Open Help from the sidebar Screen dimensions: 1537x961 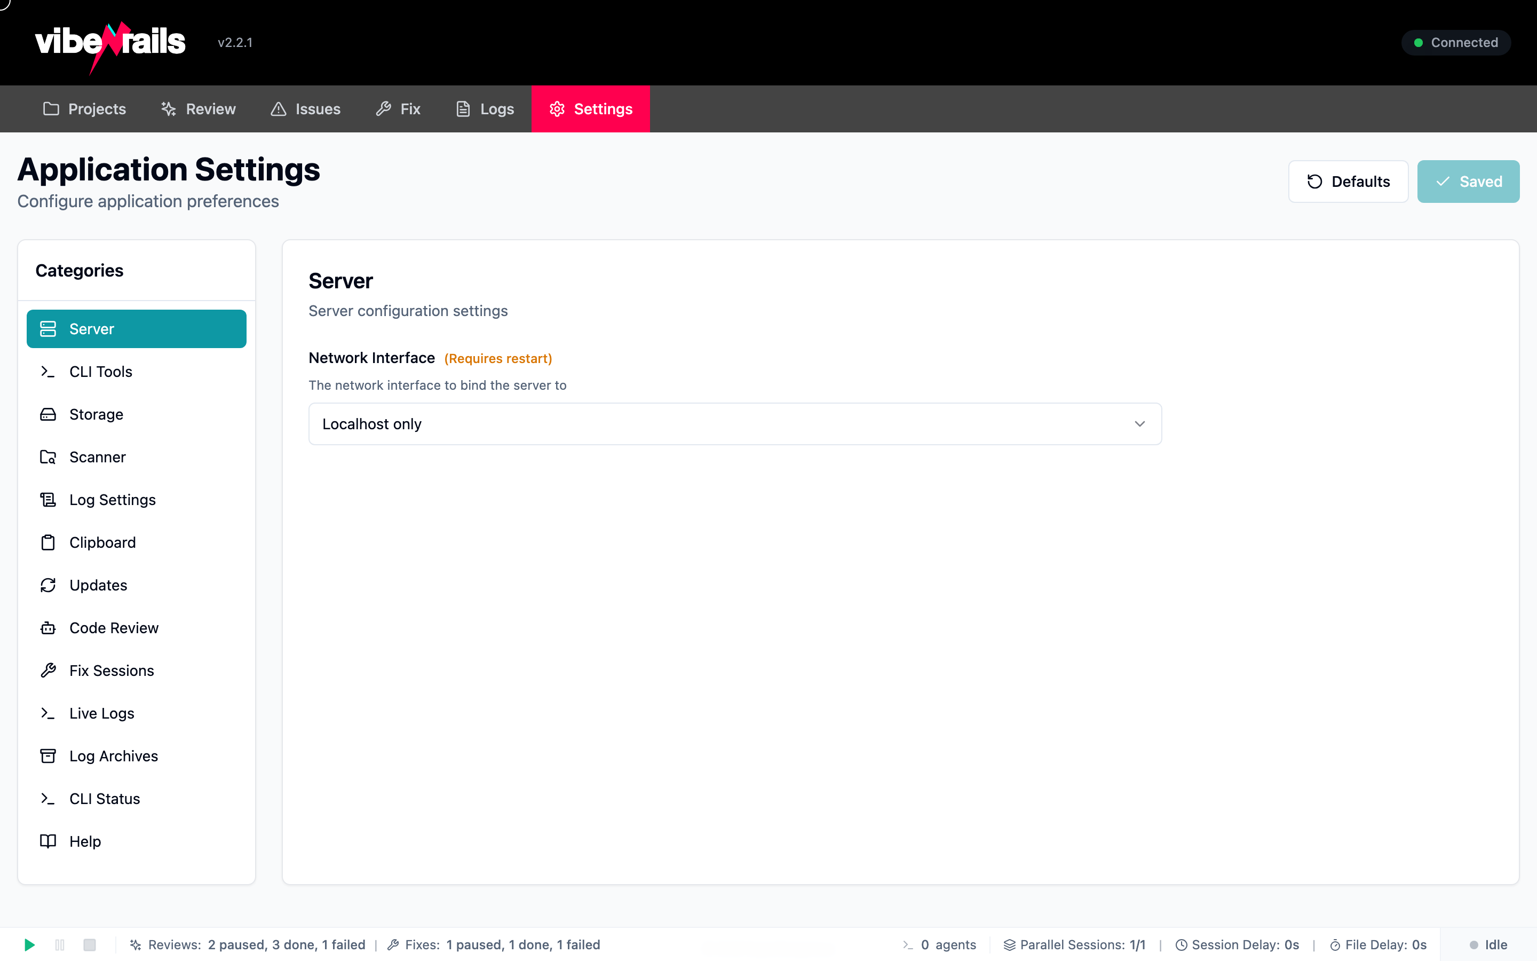click(x=85, y=841)
